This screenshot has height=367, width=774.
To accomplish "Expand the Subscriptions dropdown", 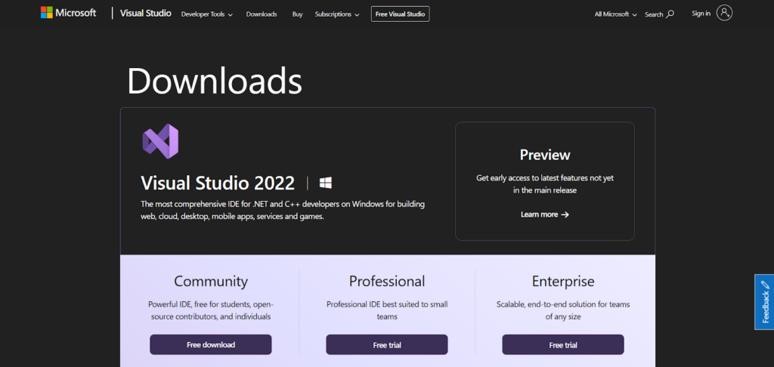I will point(337,14).
